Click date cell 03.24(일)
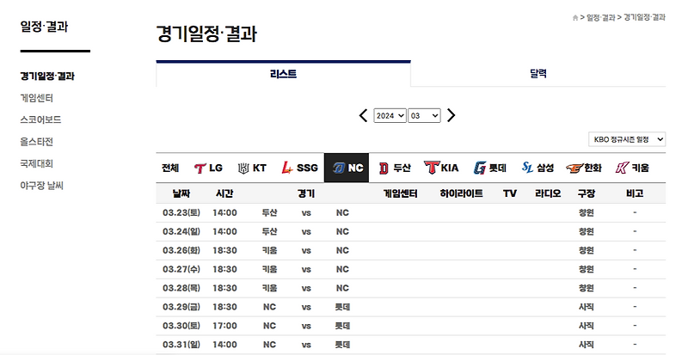This screenshot has width=688, height=355. coord(181,232)
